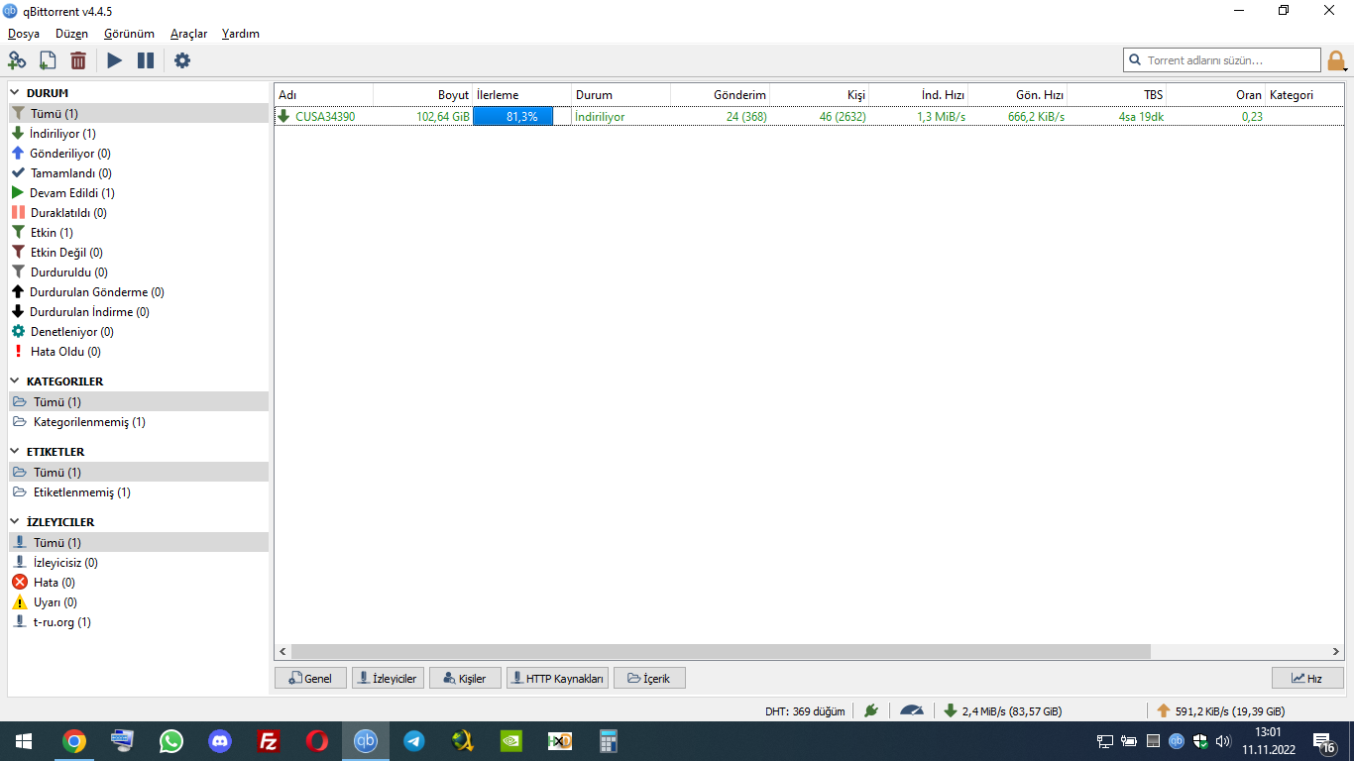
Task: Click the add torrent file icon
Action: 48,60
